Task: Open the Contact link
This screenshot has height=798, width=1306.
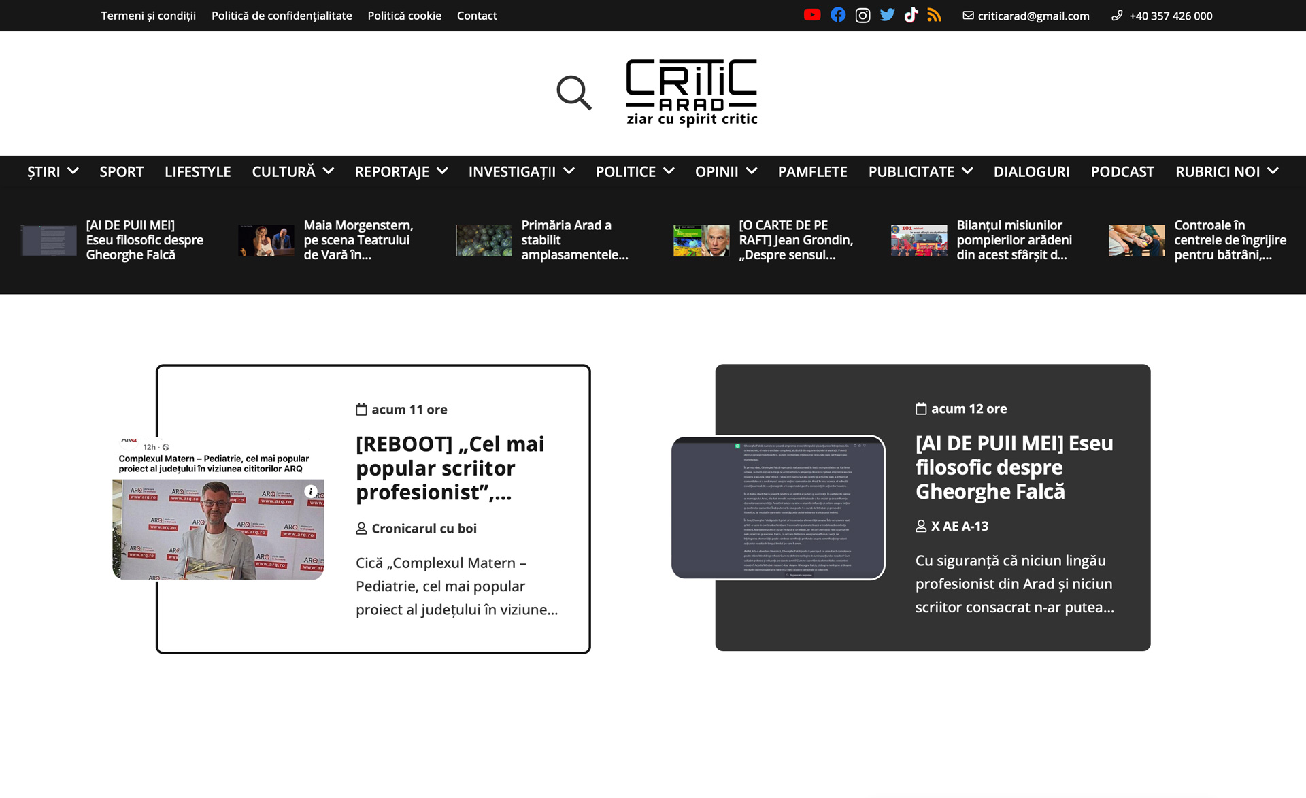Action: [477, 16]
